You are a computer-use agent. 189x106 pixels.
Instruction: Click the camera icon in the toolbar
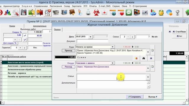[145, 12]
